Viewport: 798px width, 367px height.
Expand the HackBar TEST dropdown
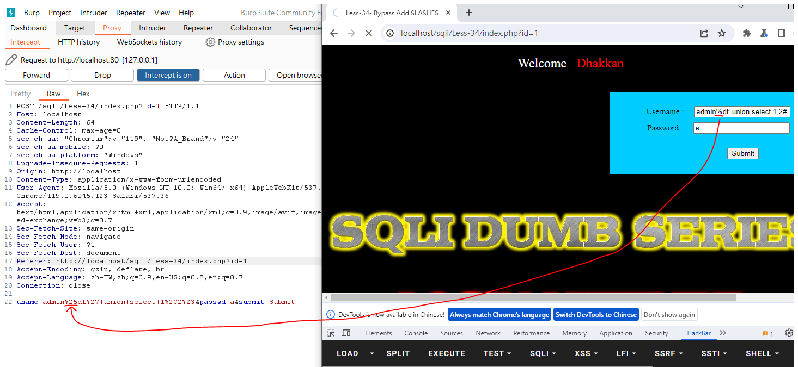[497, 353]
